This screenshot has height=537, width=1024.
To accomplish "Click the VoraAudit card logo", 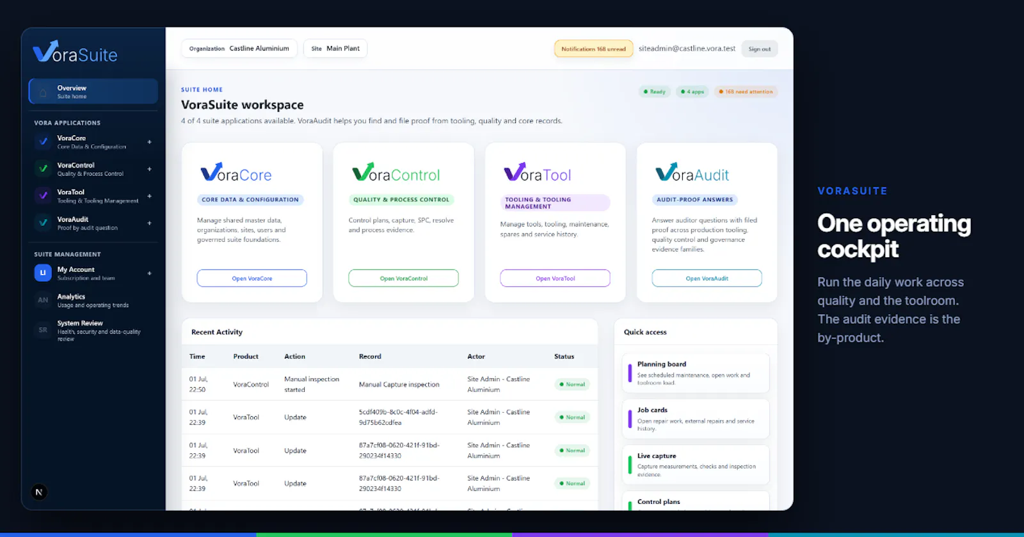I will tap(692, 173).
